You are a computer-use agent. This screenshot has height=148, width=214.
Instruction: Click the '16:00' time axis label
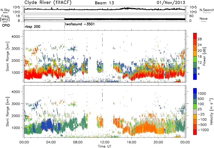tap(131, 142)
